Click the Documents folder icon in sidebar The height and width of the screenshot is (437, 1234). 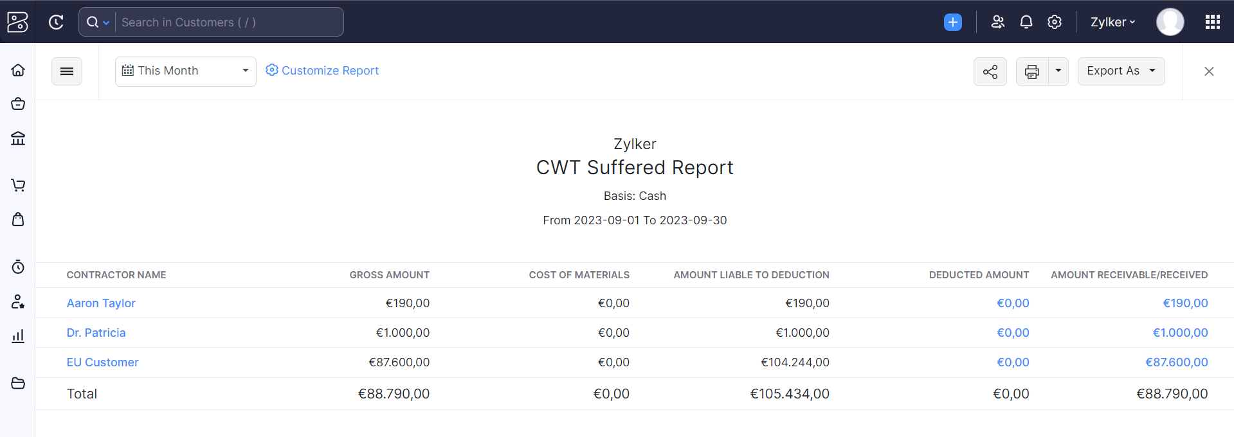click(x=17, y=383)
